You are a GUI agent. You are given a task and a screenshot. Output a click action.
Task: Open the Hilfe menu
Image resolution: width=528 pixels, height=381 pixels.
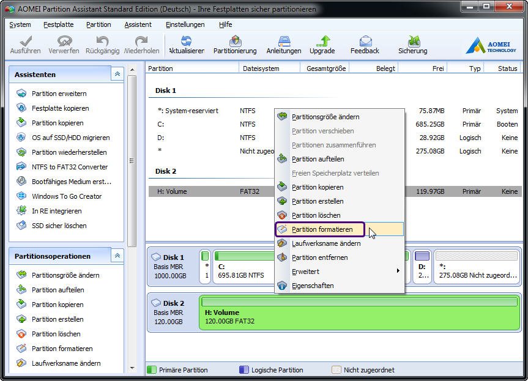pos(225,24)
